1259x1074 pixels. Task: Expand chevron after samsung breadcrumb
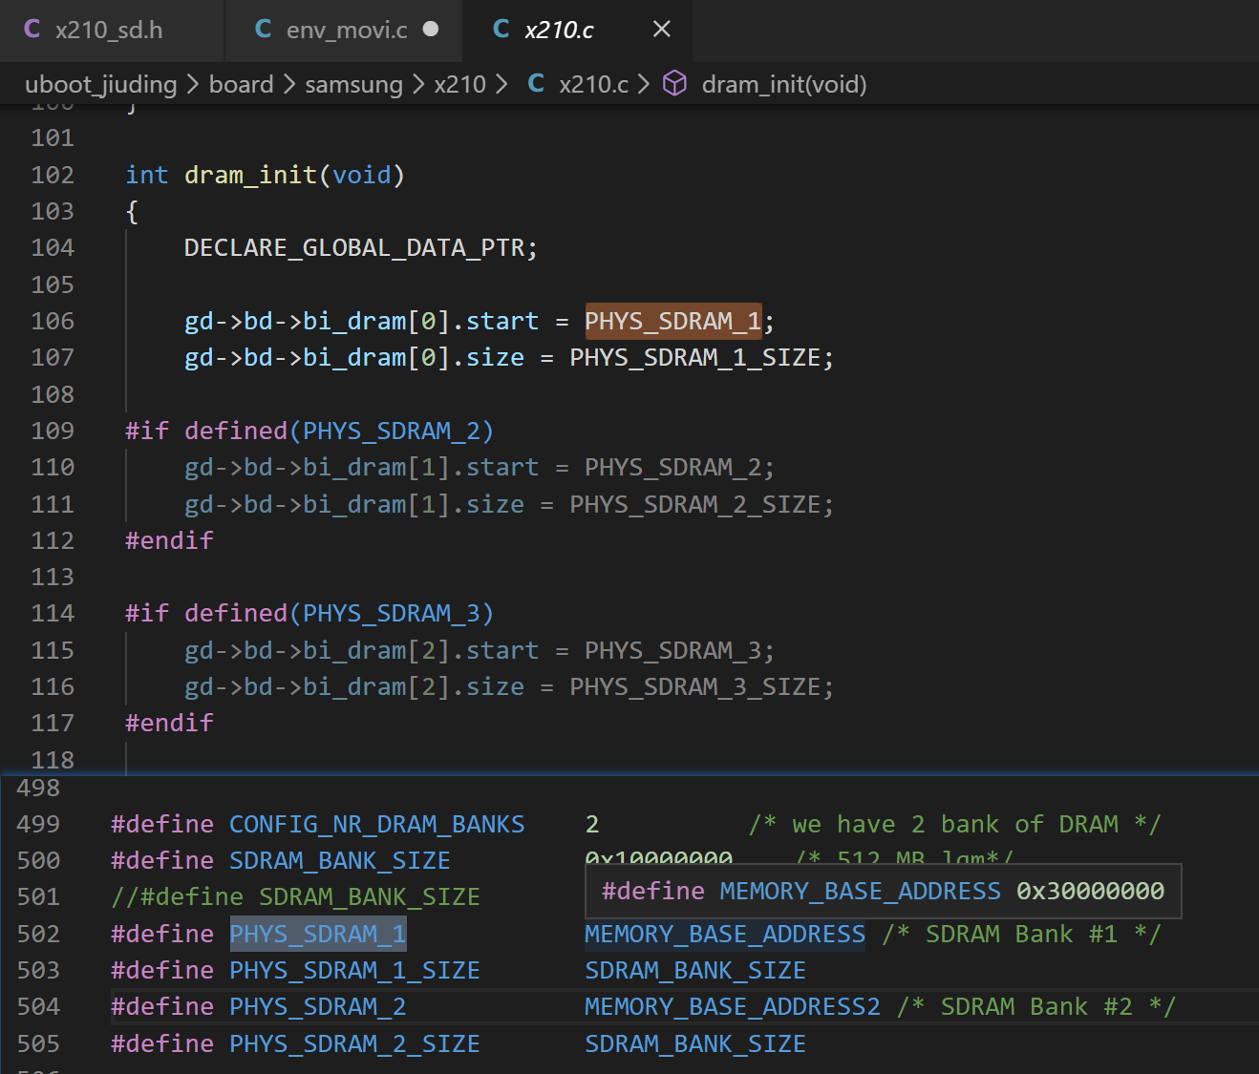coord(418,85)
